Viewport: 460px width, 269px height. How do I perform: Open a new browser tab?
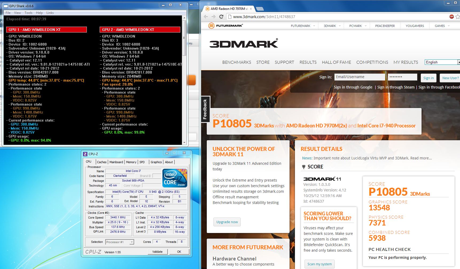260,9
